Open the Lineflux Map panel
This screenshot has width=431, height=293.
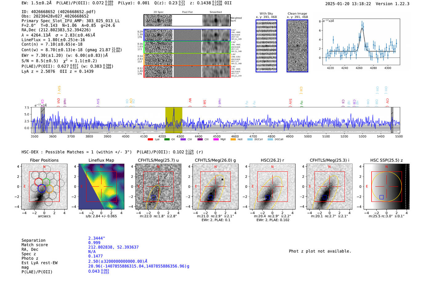[101, 186]
